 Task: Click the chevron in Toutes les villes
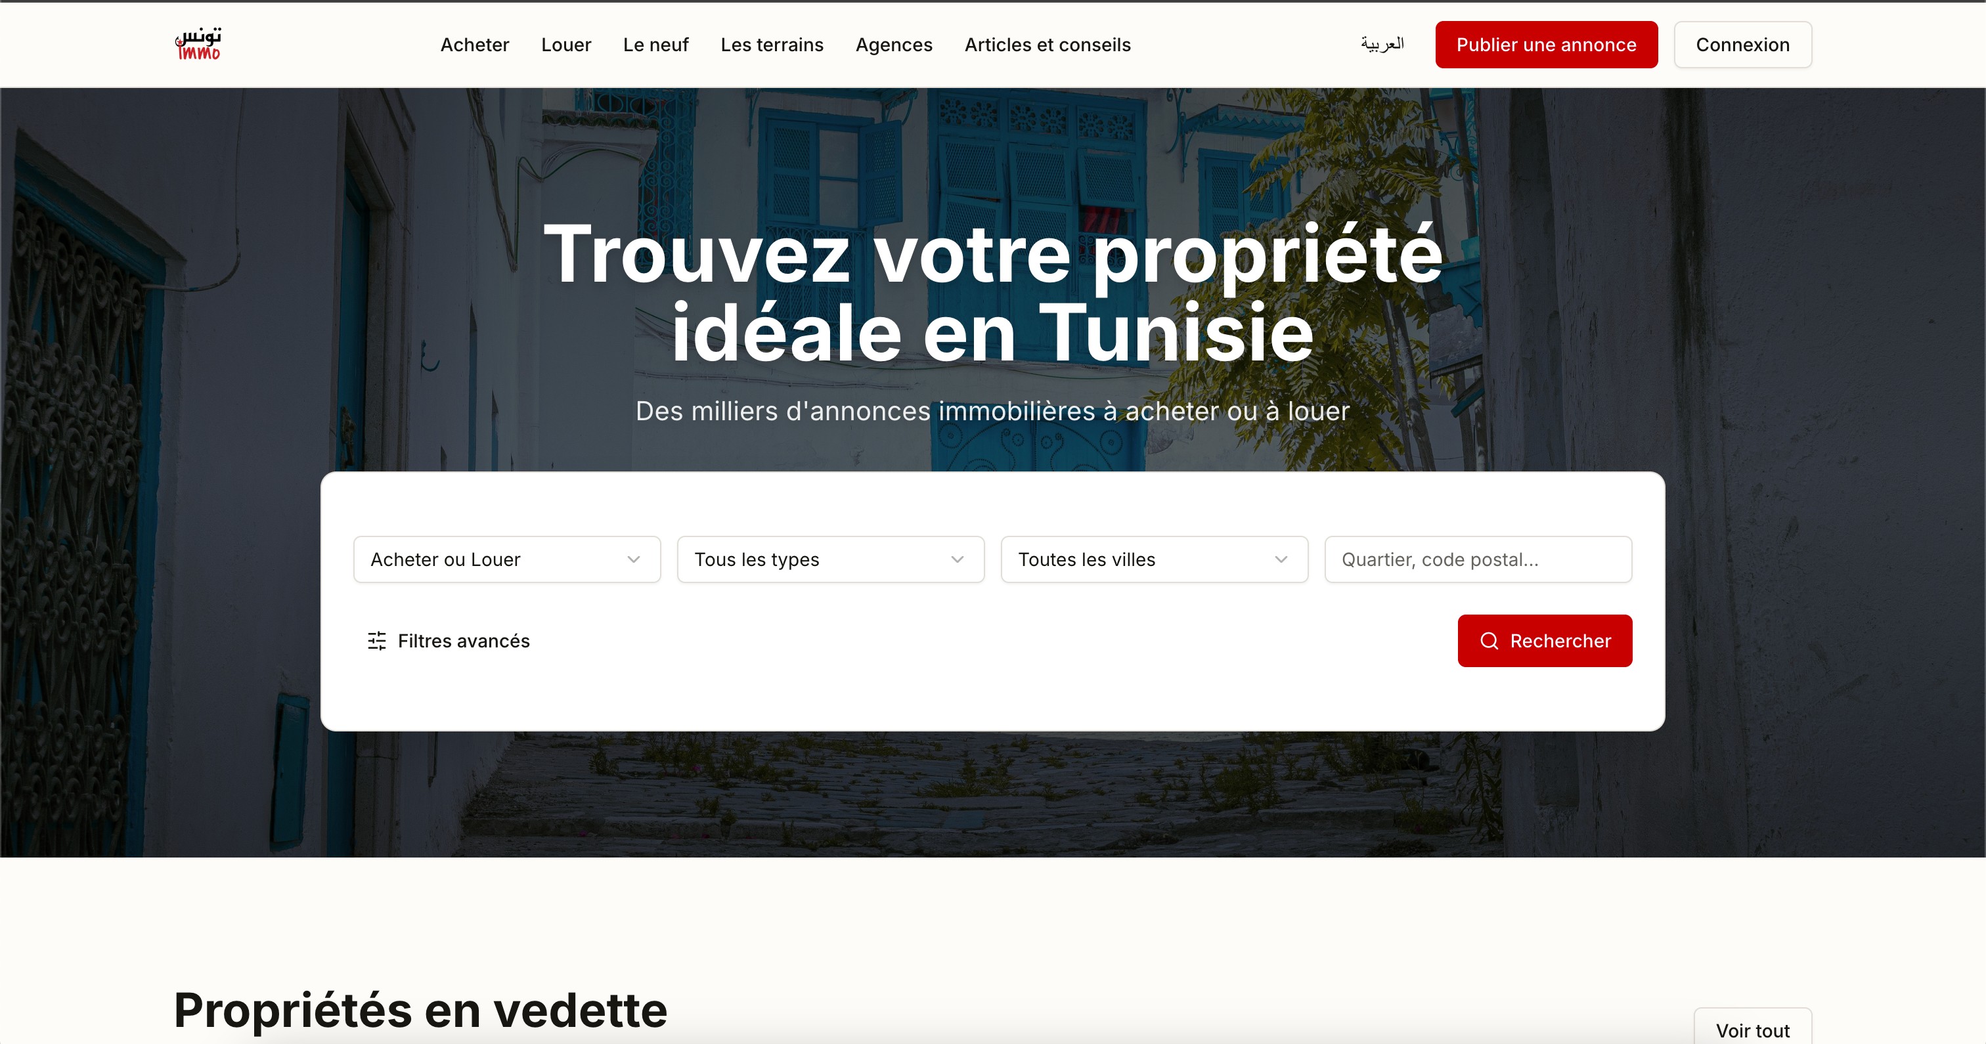[1281, 560]
